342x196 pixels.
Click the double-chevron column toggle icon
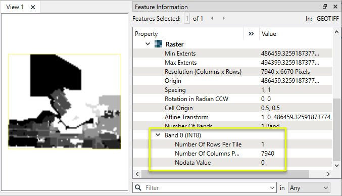pos(251,33)
